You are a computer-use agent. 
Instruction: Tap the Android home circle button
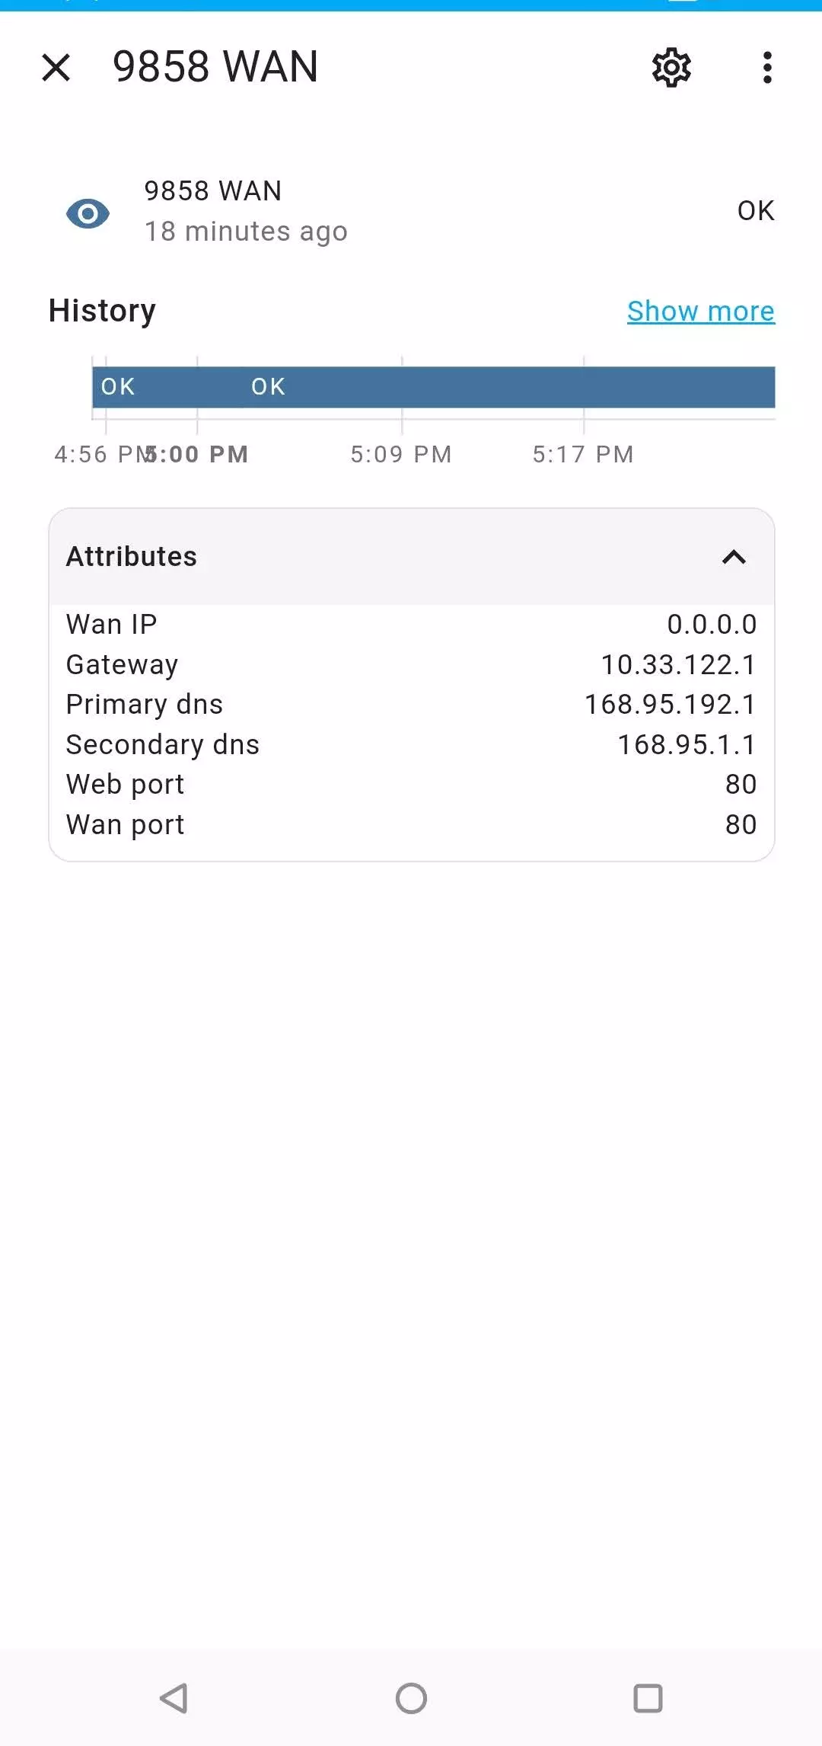pos(411,1698)
